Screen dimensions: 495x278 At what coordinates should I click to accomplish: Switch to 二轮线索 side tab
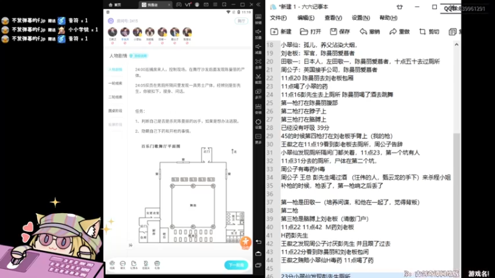click(x=115, y=97)
